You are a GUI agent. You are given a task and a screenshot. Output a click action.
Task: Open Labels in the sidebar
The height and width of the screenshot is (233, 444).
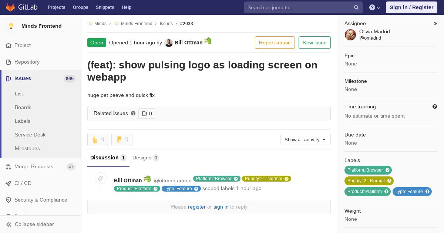pyautogui.click(x=23, y=121)
